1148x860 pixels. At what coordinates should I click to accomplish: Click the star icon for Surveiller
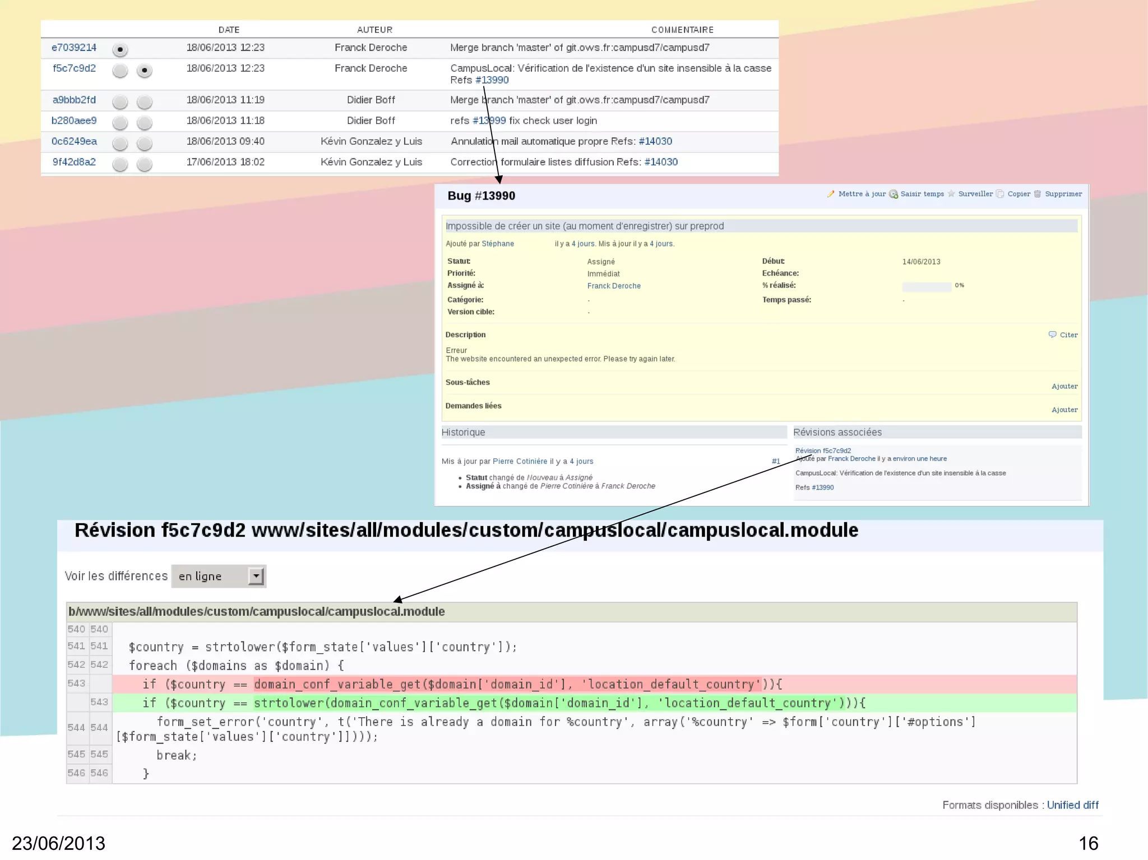(951, 194)
